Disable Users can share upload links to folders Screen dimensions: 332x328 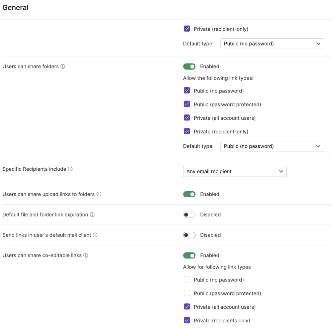point(189,194)
